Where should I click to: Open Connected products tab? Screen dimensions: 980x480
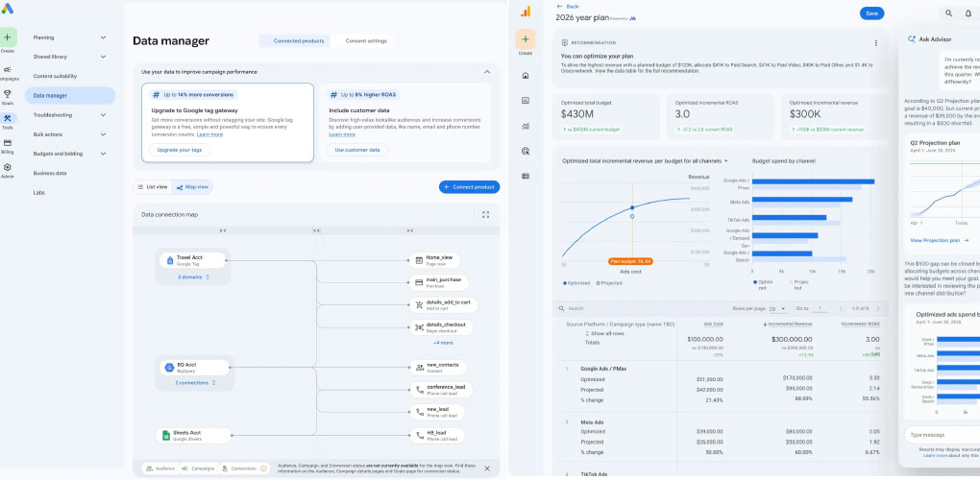coord(299,41)
